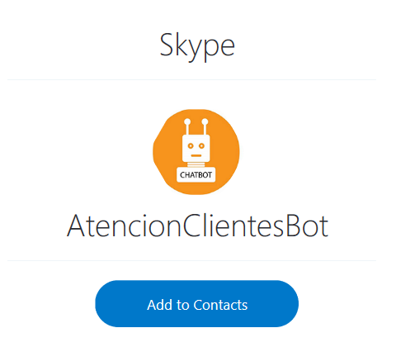
Task: Click the orange chatbot avatar icon
Action: point(196,152)
